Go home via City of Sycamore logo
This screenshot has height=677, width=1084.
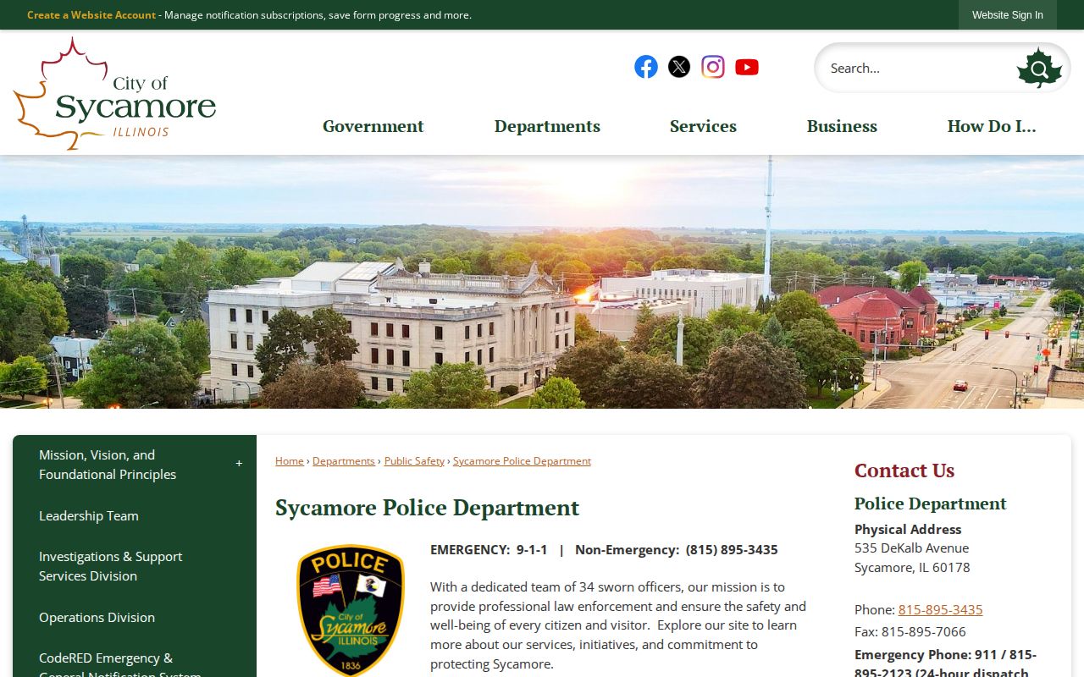click(x=115, y=93)
